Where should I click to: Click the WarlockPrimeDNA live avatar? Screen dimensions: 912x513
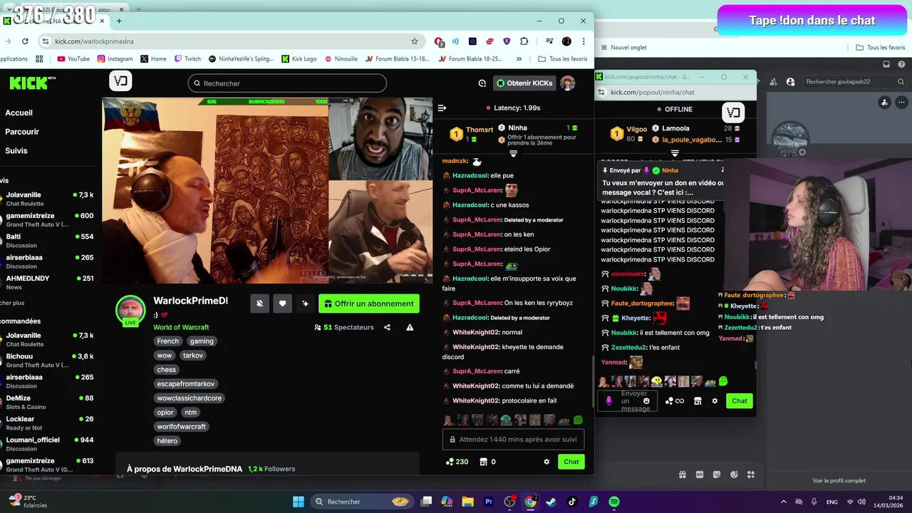(x=131, y=310)
